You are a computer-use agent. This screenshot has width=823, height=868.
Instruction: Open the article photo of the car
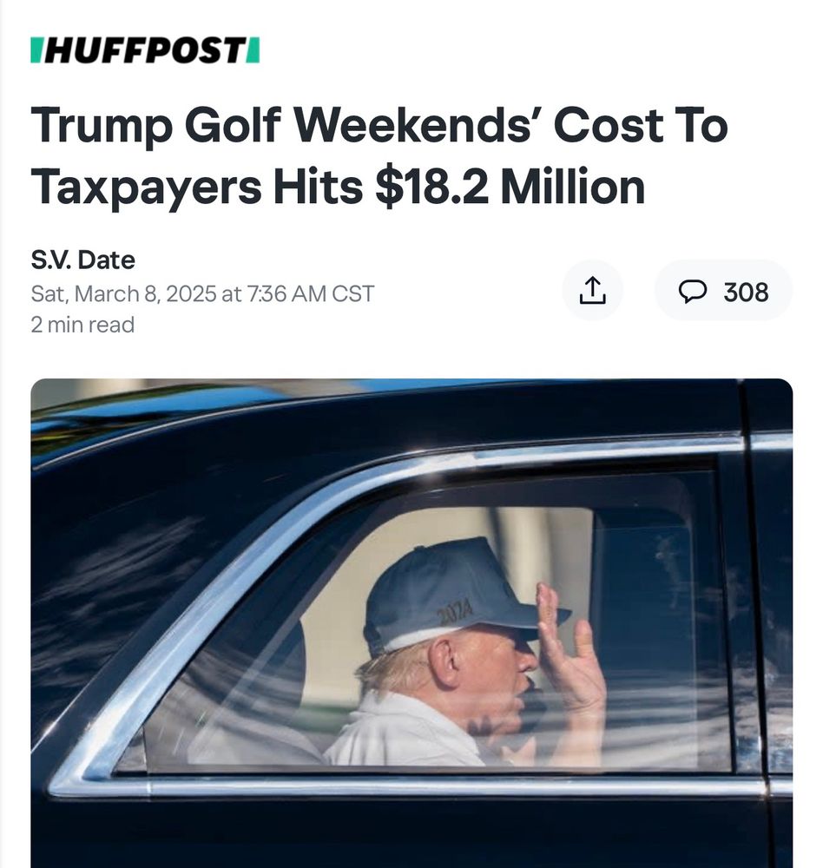(411, 622)
